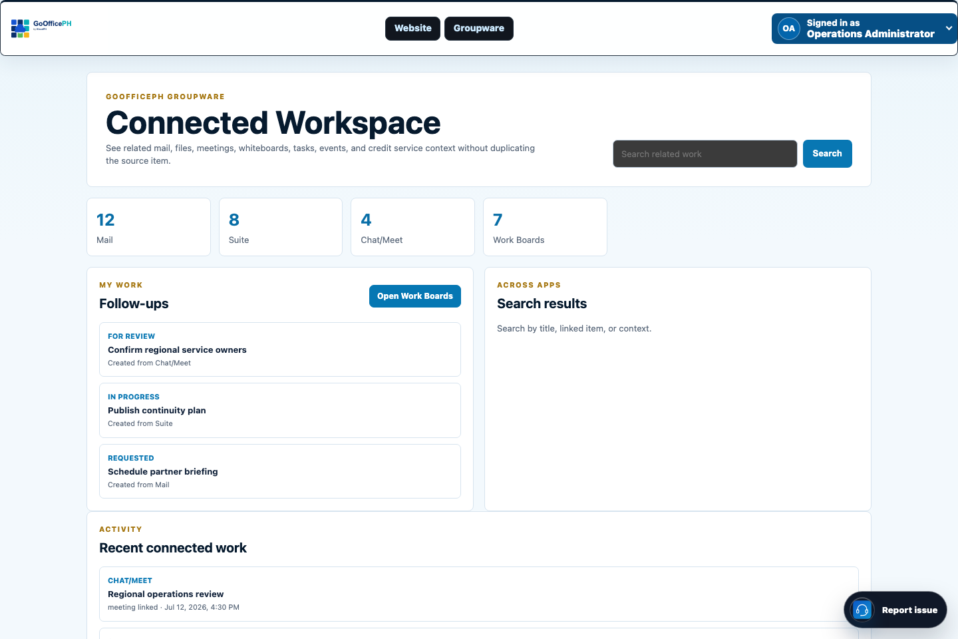Open Publish continuity plan follow-up
Screen dimensions: 958x639
click(x=280, y=410)
